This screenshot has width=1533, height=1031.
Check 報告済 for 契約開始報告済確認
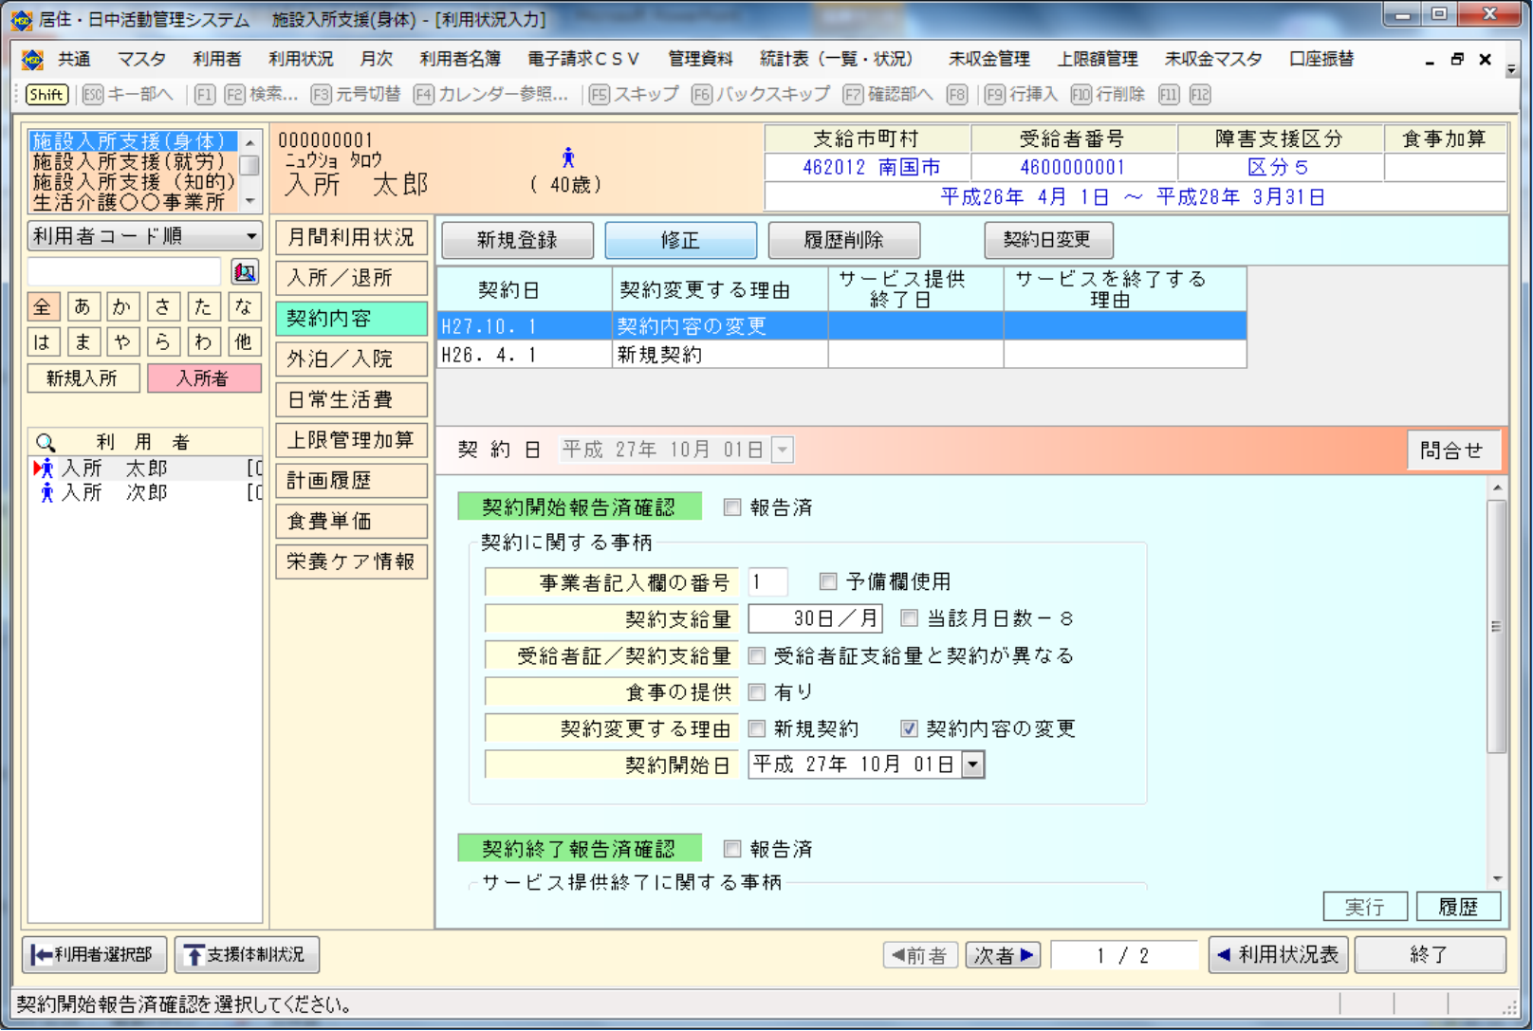click(x=732, y=507)
